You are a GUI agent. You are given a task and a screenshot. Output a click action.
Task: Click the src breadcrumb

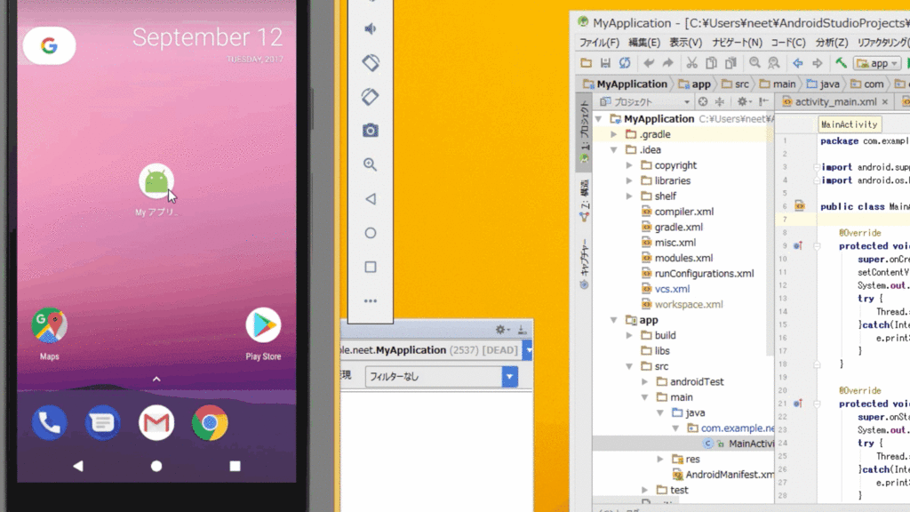736,84
